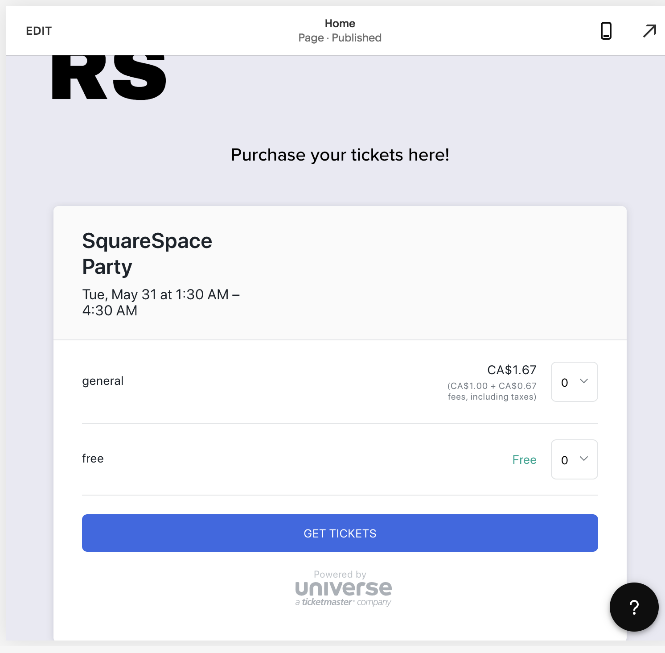665x653 pixels.
Task: Click the EDIT button
Action: pyautogui.click(x=39, y=31)
